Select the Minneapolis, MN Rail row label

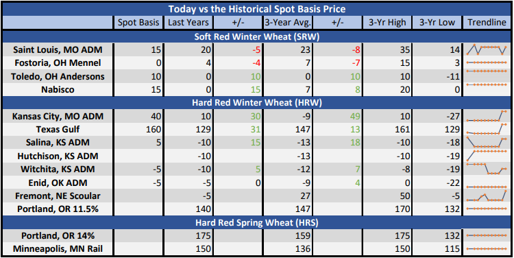58,249
